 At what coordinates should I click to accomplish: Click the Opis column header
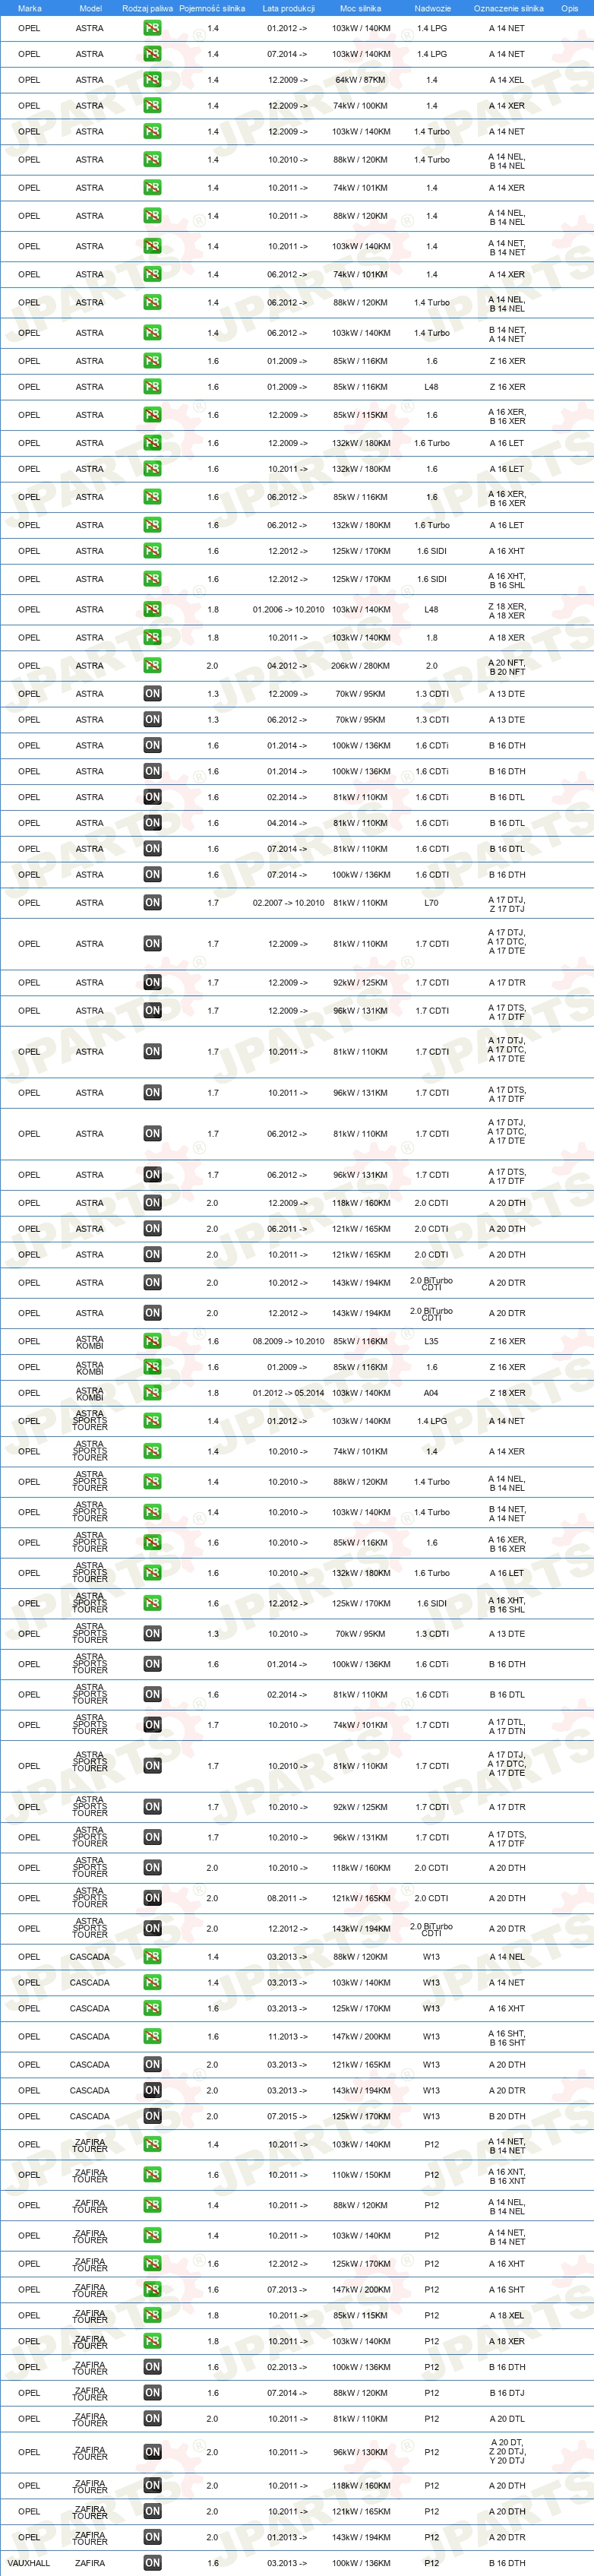[569, 8]
